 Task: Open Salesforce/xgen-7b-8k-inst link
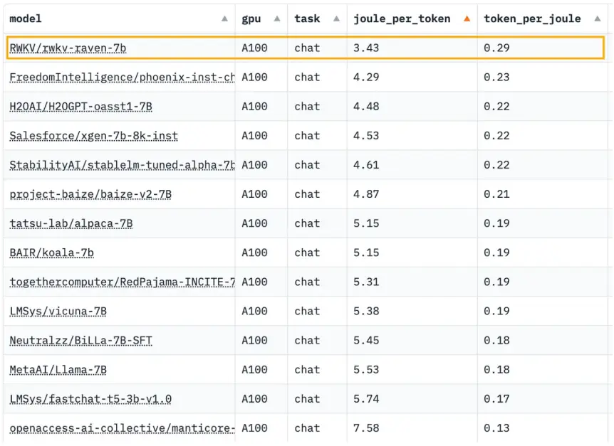tap(93, 136)
